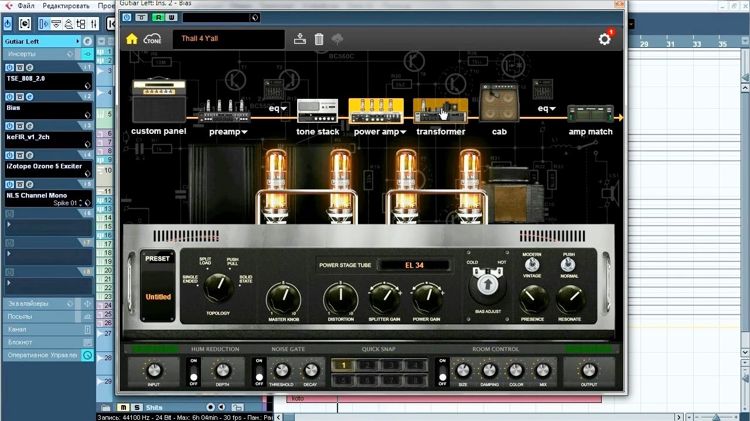750x421 pixels.
Task: Expand the Канал section
Action: pos(48,329)
